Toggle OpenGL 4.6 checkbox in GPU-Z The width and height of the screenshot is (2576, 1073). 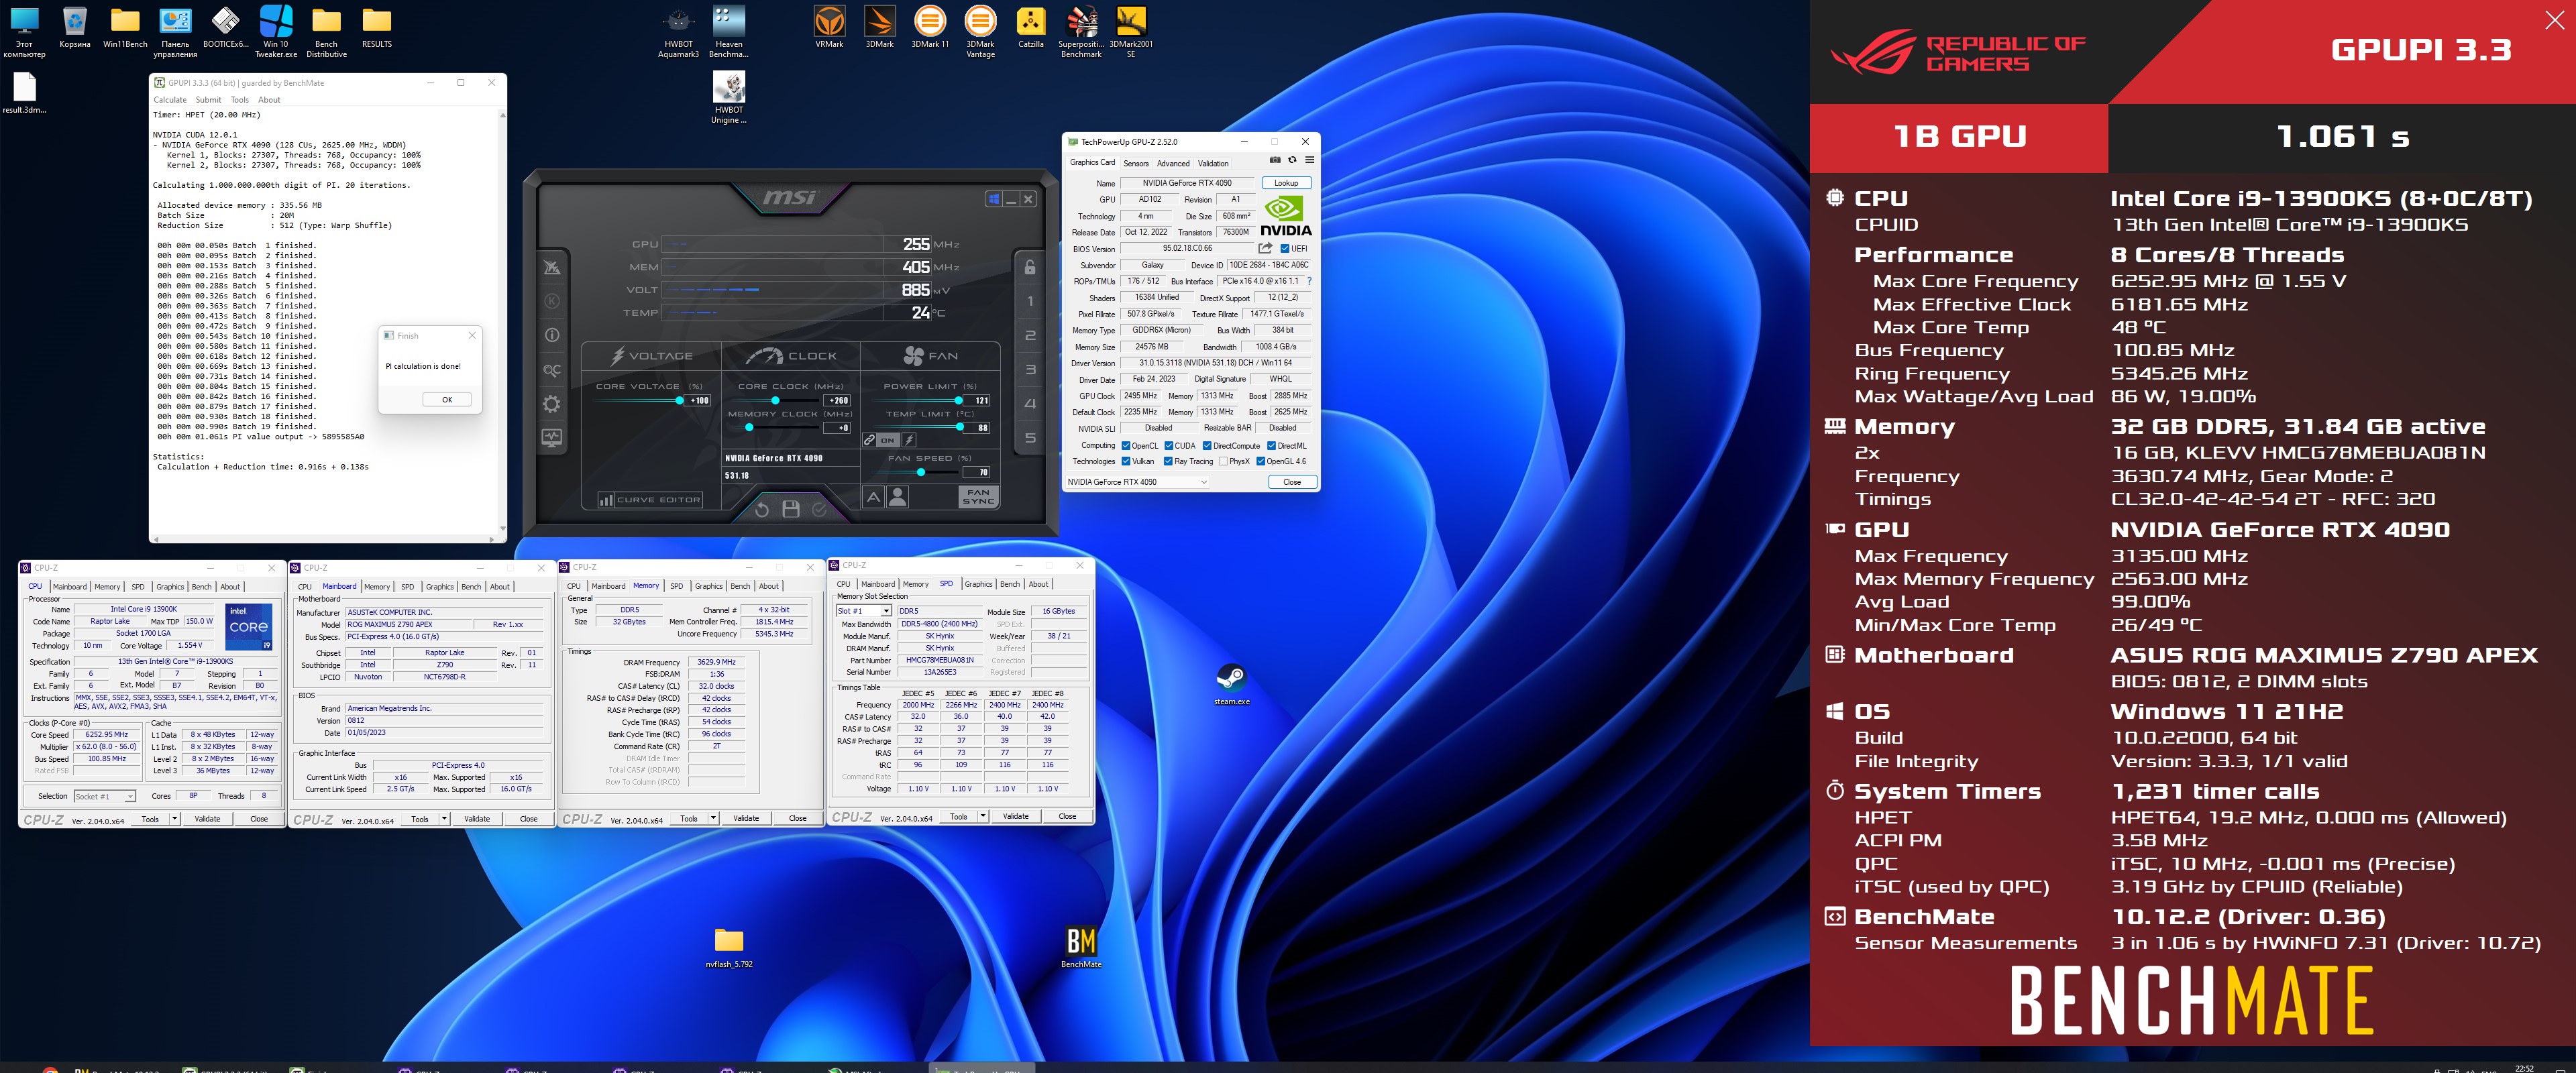point(1260,461)
